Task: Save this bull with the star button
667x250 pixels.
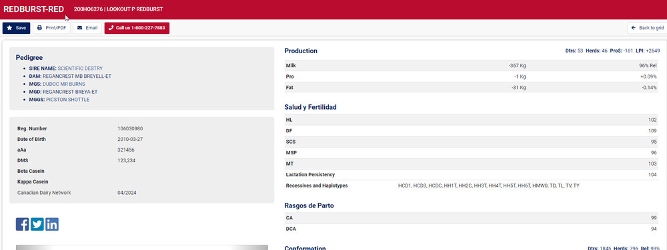Action: click(x=16, y=28)
